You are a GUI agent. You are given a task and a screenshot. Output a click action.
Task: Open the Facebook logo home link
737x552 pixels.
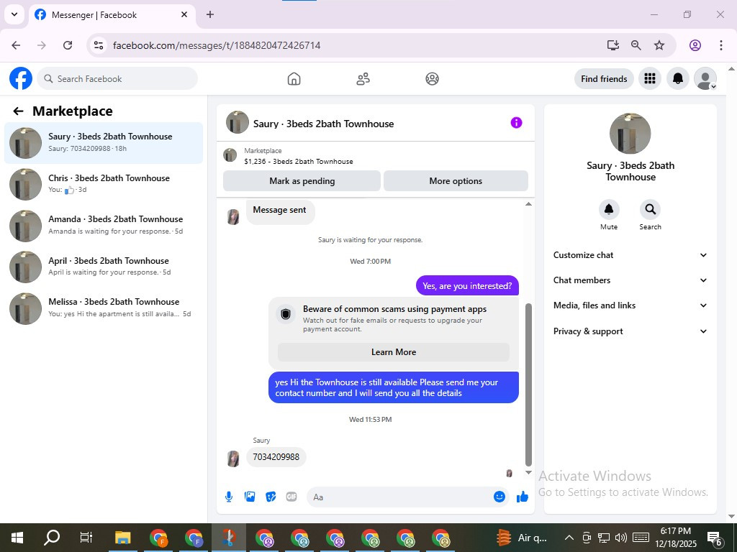(21, 78)
